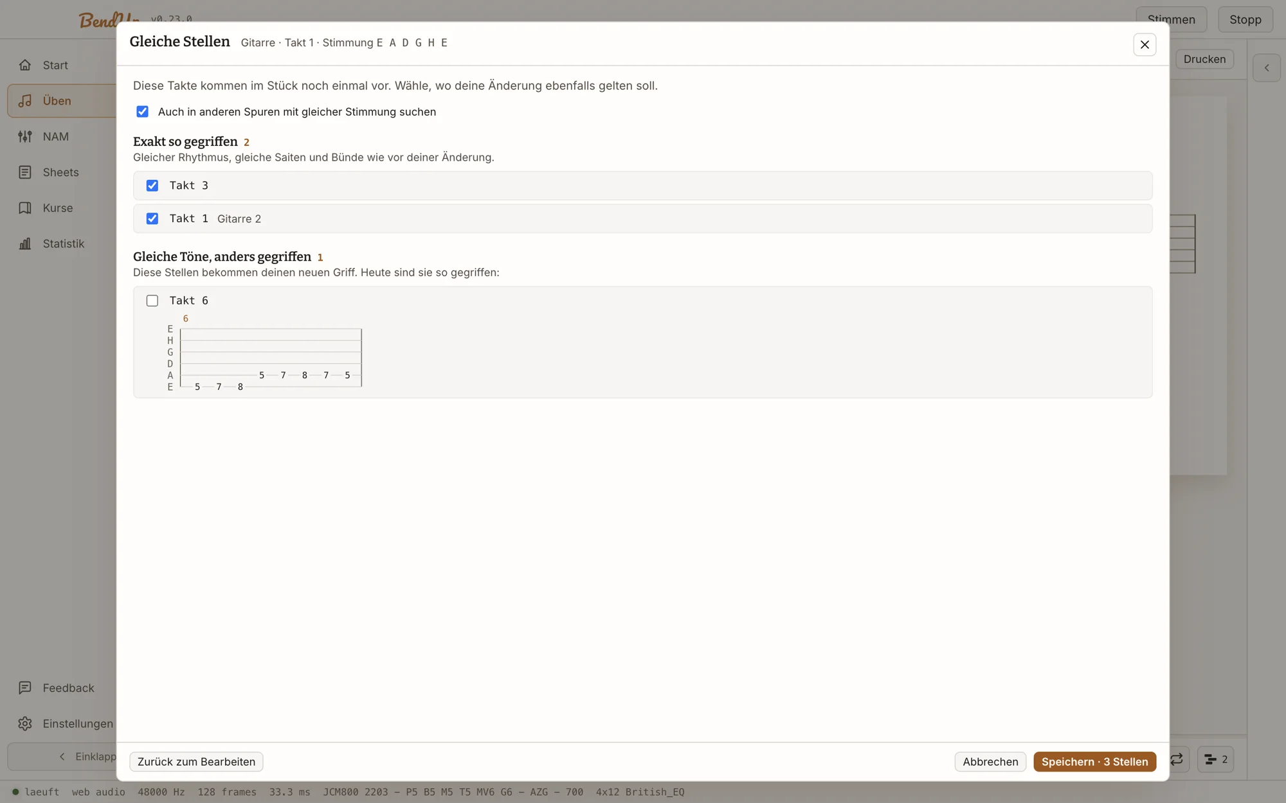Click the 4x12 British_EQ cabinet text

pos(640,792)
